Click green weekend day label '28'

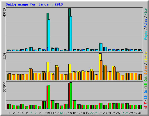pyautogui.click(x=127, y=113)
